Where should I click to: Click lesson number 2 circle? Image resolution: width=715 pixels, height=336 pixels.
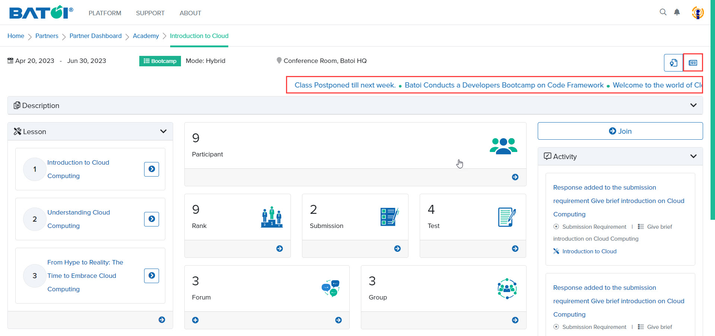coord(35,219)
